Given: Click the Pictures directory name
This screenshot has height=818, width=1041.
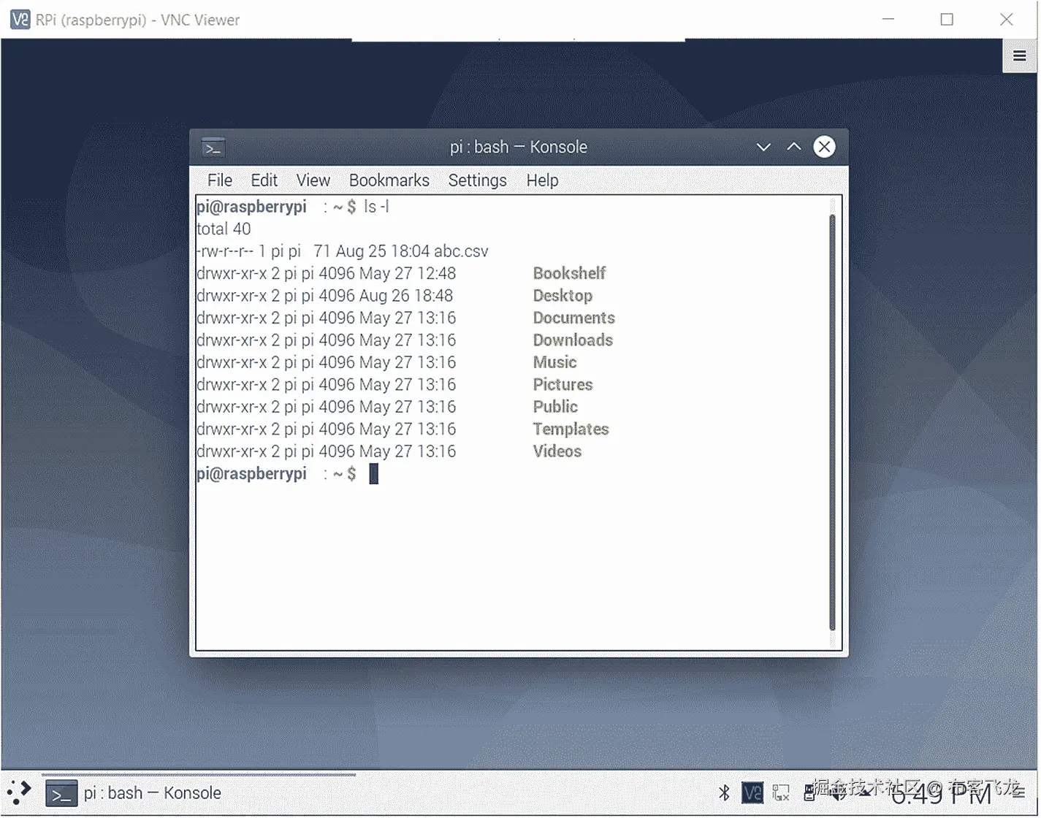Looking at the screenshot, I should [563, 385].
